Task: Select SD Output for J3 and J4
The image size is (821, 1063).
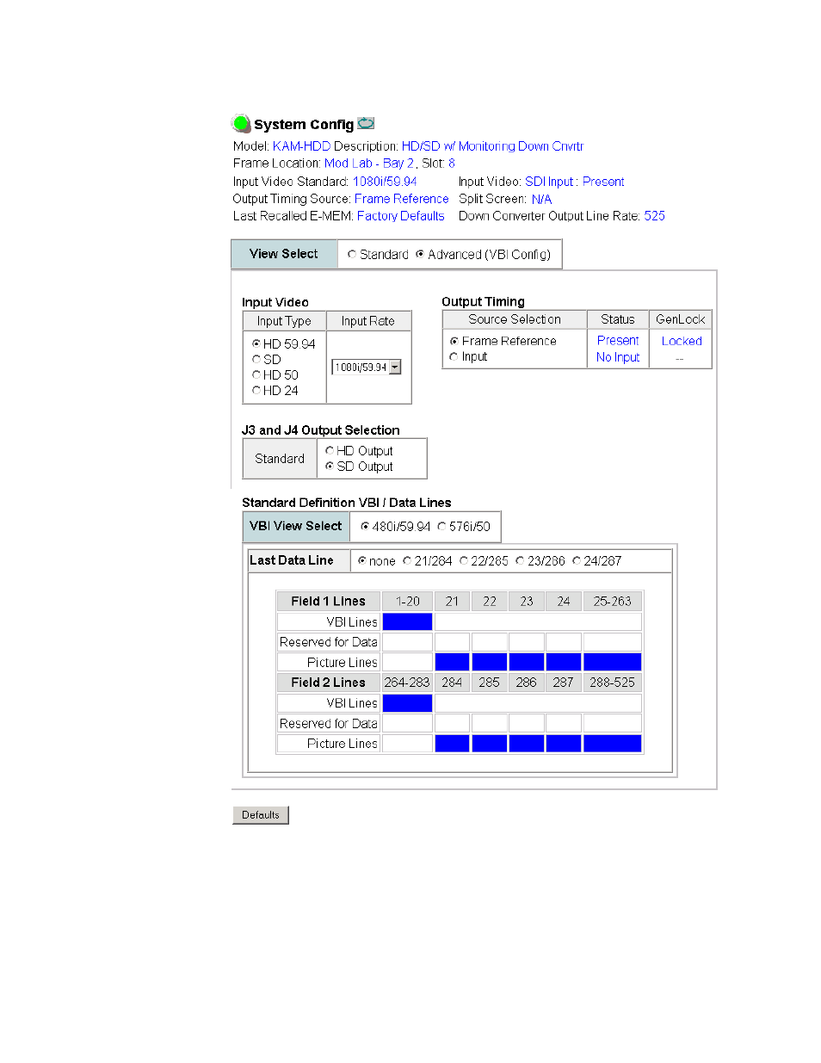Action: pos(330,466)
